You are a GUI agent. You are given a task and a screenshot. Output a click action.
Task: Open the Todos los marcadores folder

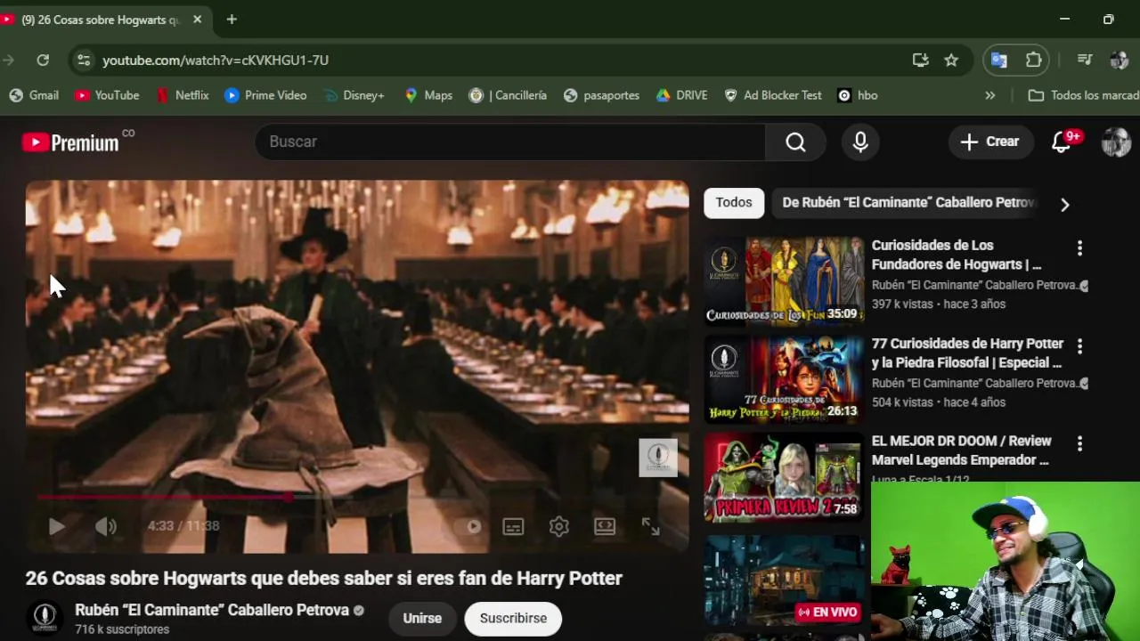pyautogui.click(x=1083, y=95)
